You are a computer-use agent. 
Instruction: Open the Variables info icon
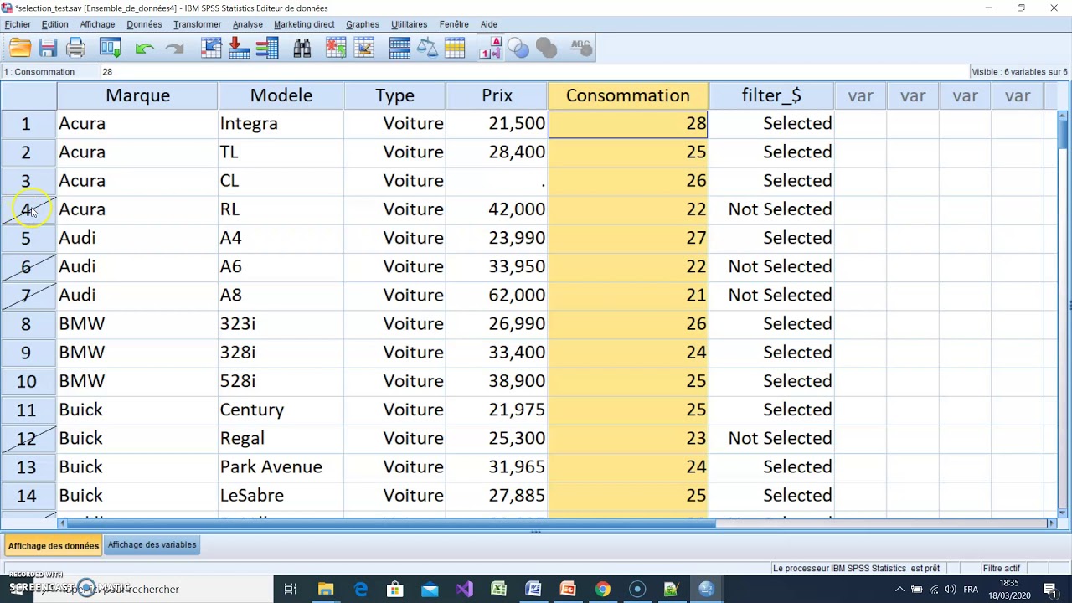[x=267, y=49]
